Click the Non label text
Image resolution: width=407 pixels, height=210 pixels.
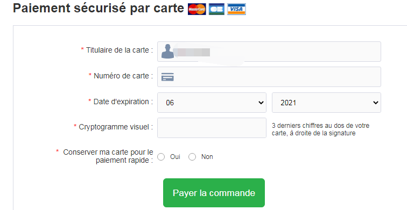coord(207,157)
